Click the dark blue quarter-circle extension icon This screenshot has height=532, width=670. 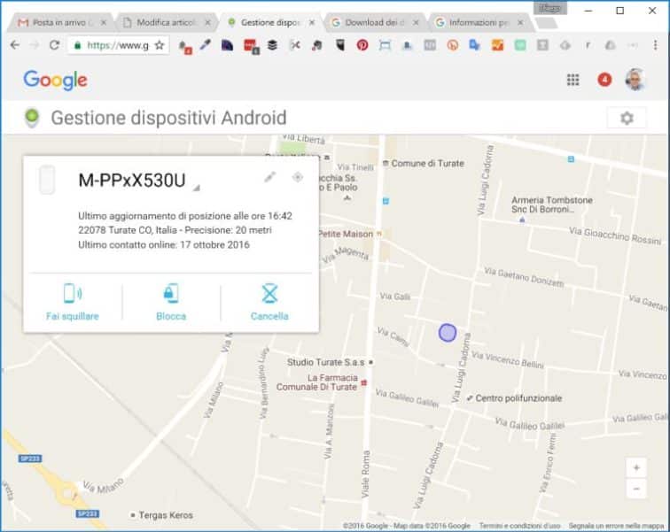[227, 45]
